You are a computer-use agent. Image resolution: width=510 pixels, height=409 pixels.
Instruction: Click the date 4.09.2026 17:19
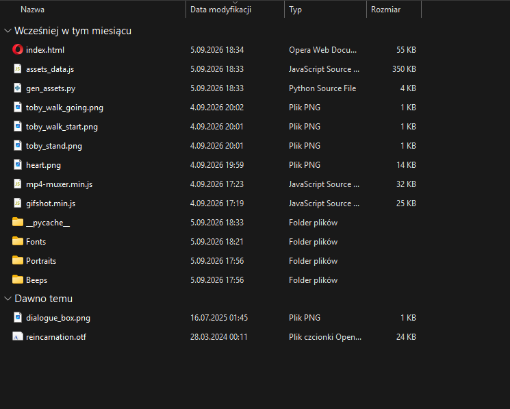point(217,203)
